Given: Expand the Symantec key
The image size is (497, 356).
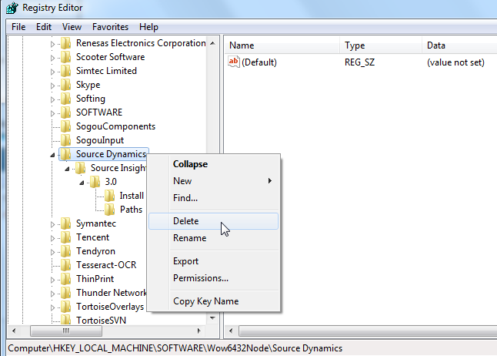Looking at the screenshot, I should tap(52, 224).
